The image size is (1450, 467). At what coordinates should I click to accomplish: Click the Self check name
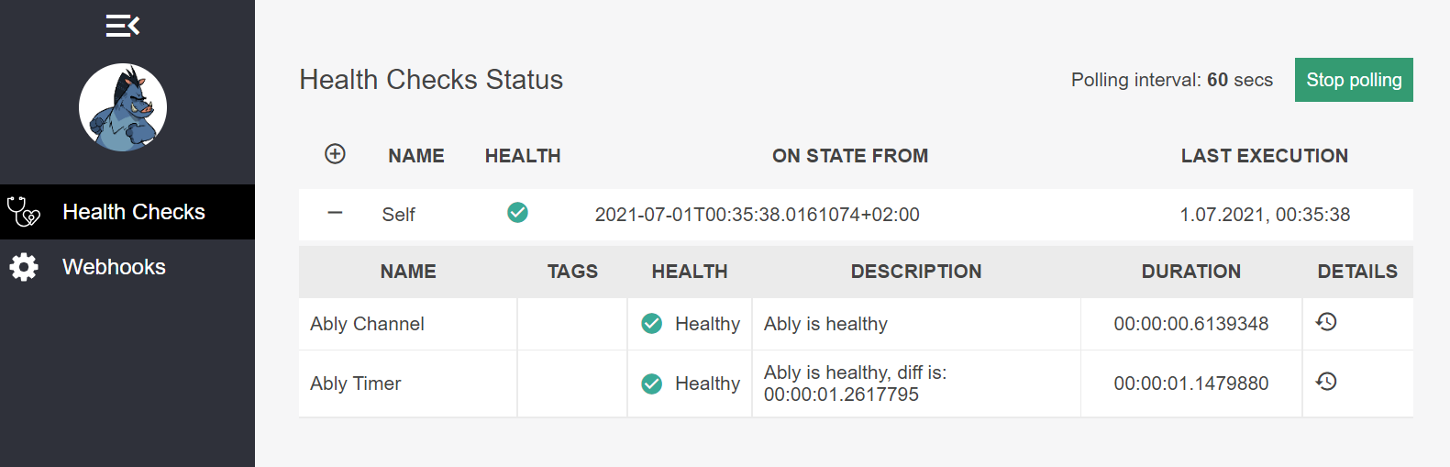point(398,215)
